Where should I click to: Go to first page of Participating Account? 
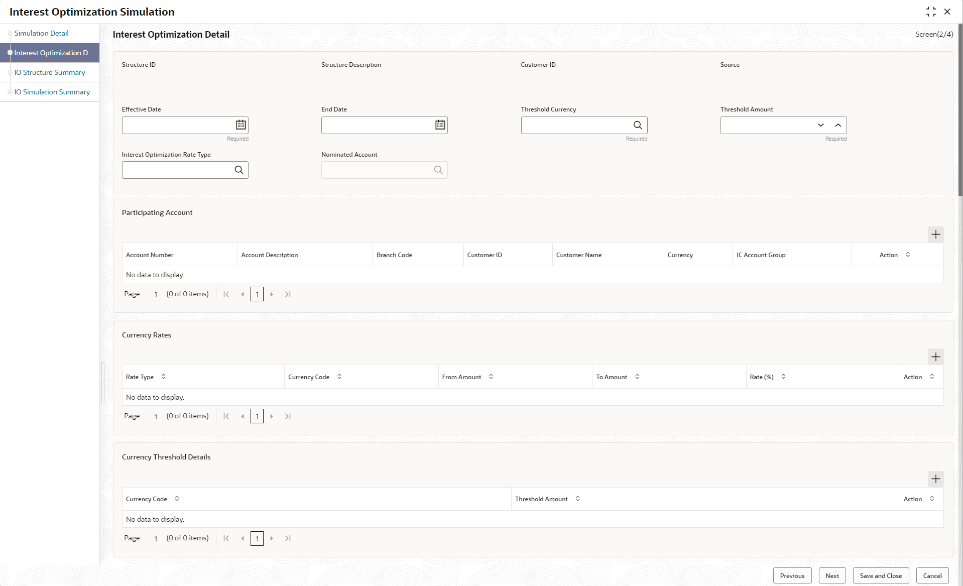(x=226, y=294)
